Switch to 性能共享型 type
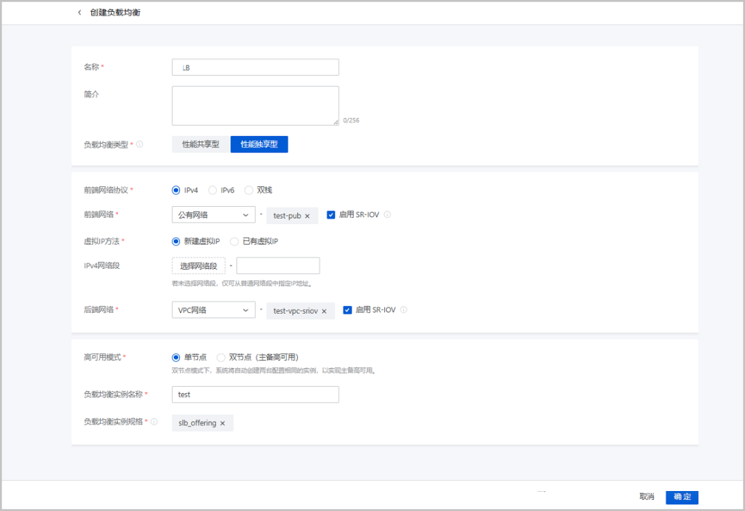Viewport: 745px width, 511px height. tap(200, 144)
